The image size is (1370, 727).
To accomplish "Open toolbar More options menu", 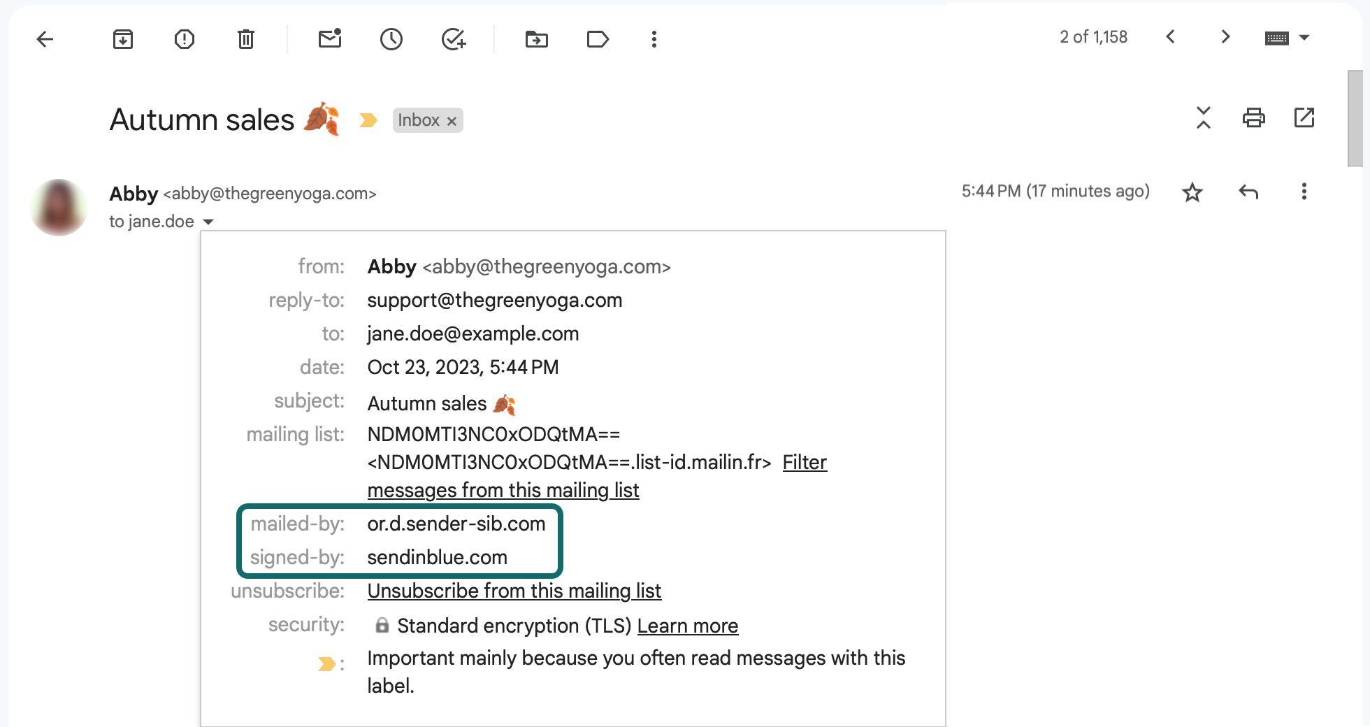I will (654, 39).
